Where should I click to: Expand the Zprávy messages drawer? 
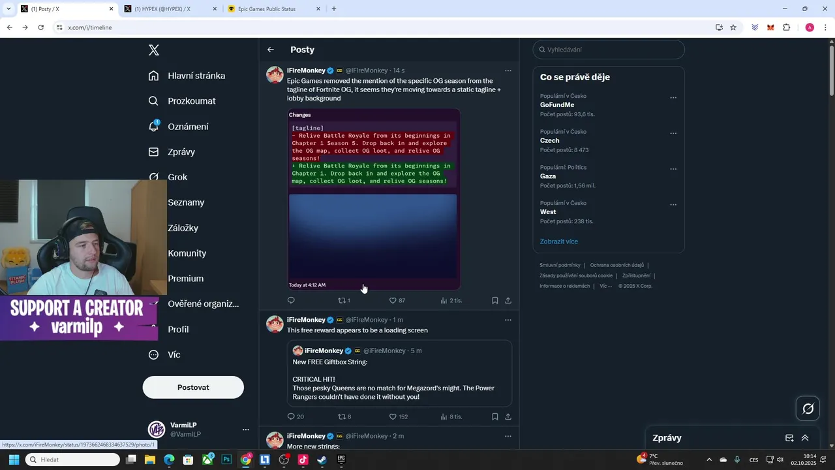tap(805, 438)
